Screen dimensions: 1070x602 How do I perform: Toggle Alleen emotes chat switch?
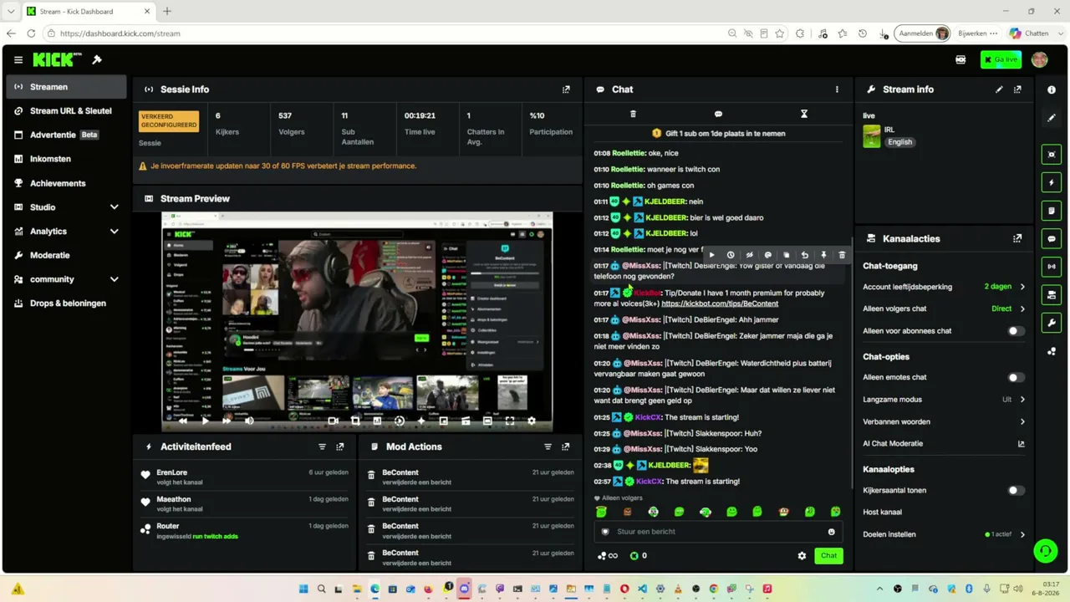[1016, 378]
